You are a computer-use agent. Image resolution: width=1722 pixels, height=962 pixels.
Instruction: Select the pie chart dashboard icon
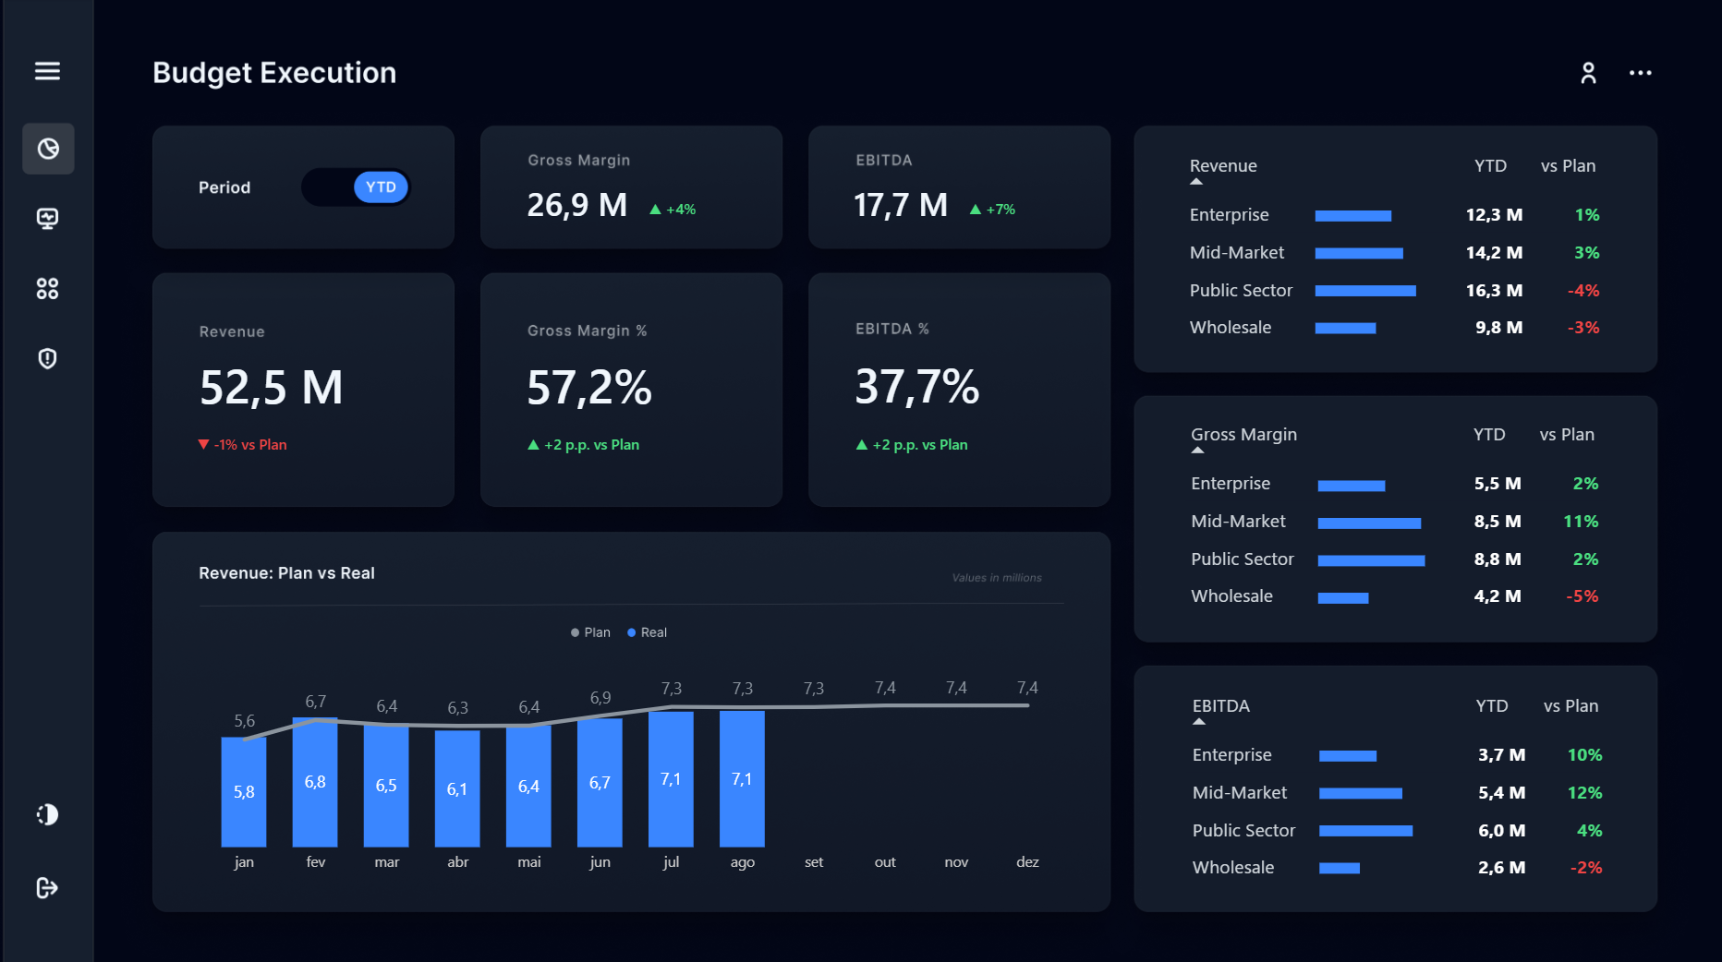(48, 149)
